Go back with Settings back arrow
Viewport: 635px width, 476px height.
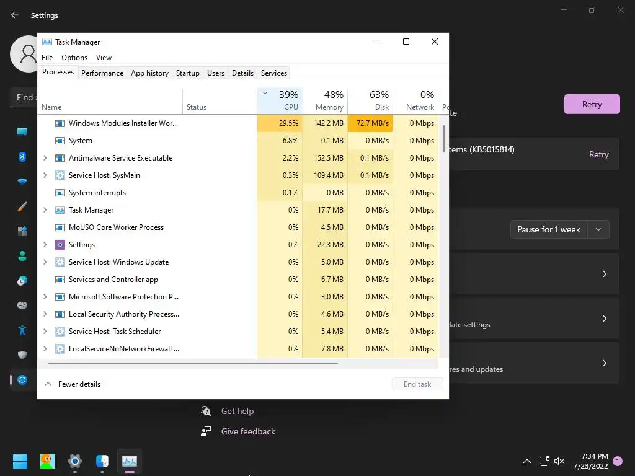15,15
